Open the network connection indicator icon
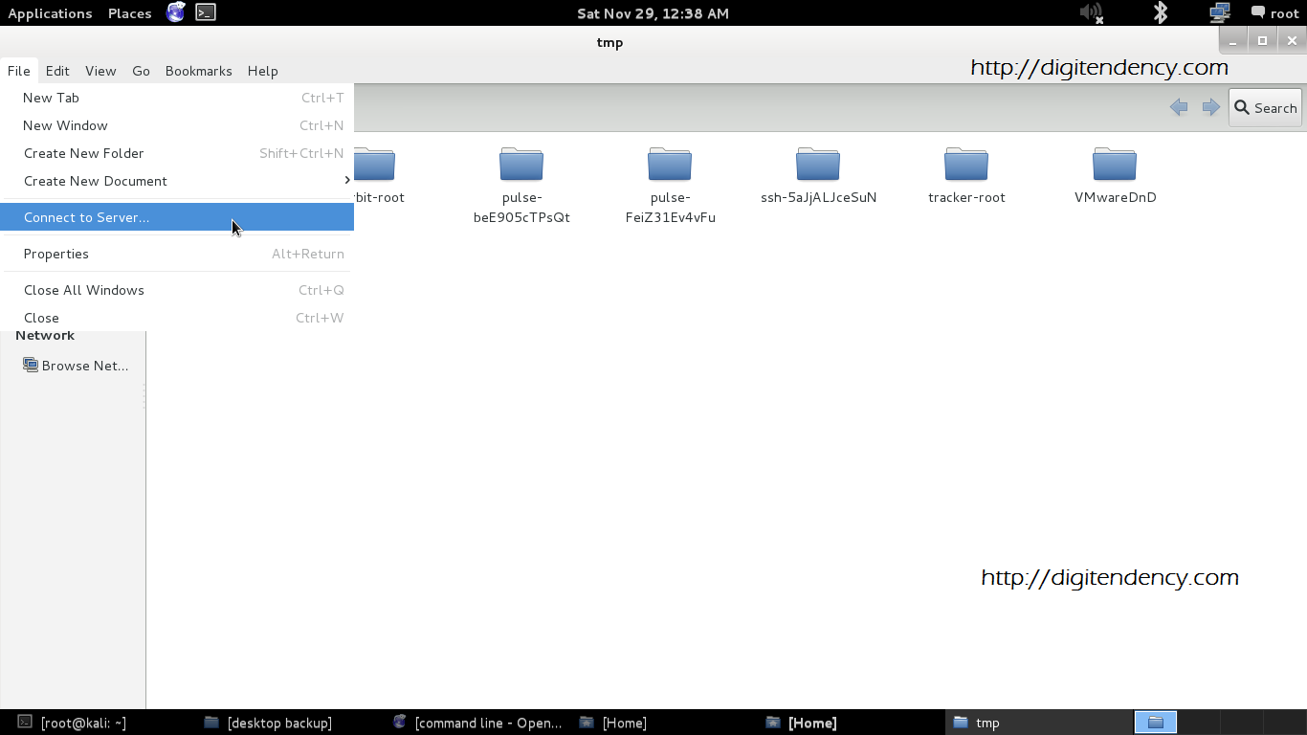The width and height of the screenshot is (1307, 735). coord(1219,12)
